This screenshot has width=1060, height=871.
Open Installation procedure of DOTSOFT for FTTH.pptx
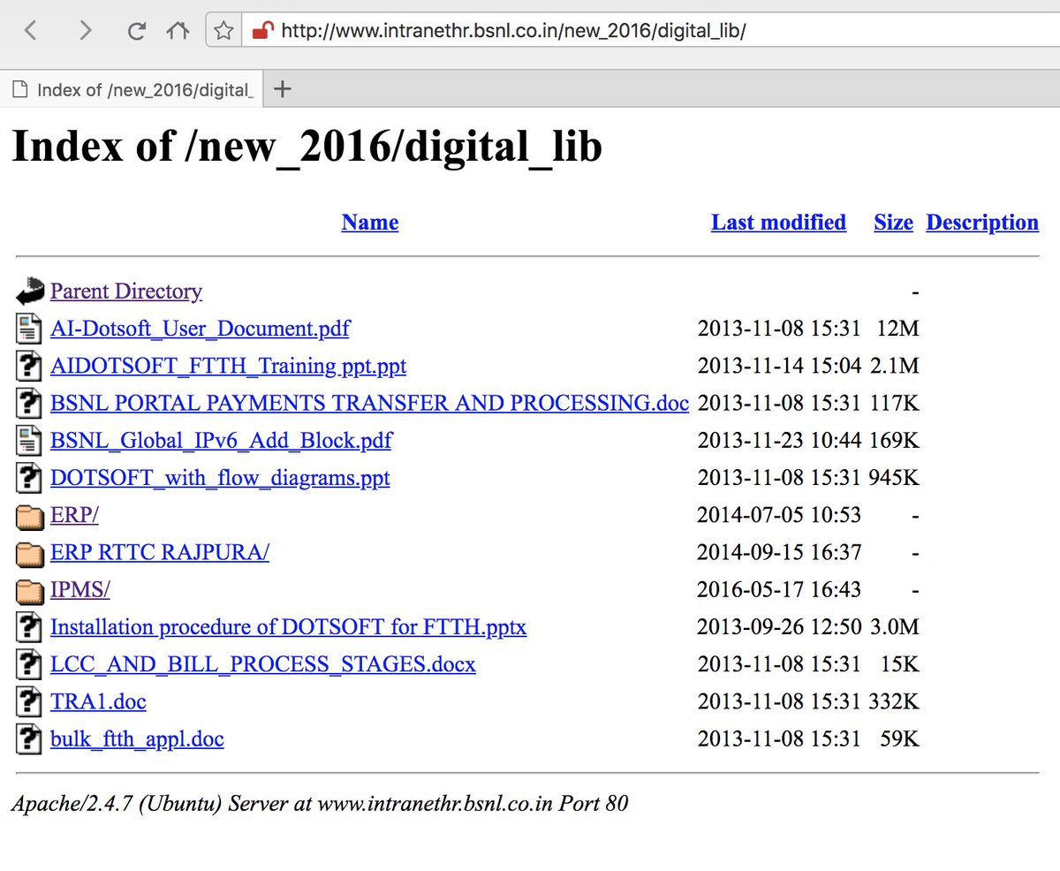pos(288,627)
